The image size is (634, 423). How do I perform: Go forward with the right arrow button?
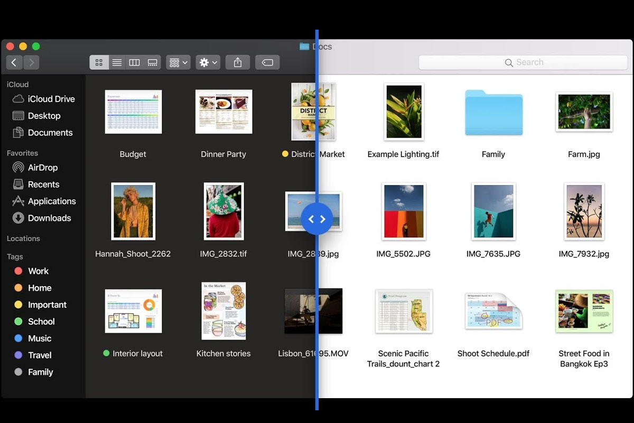(x=31, y=63)
